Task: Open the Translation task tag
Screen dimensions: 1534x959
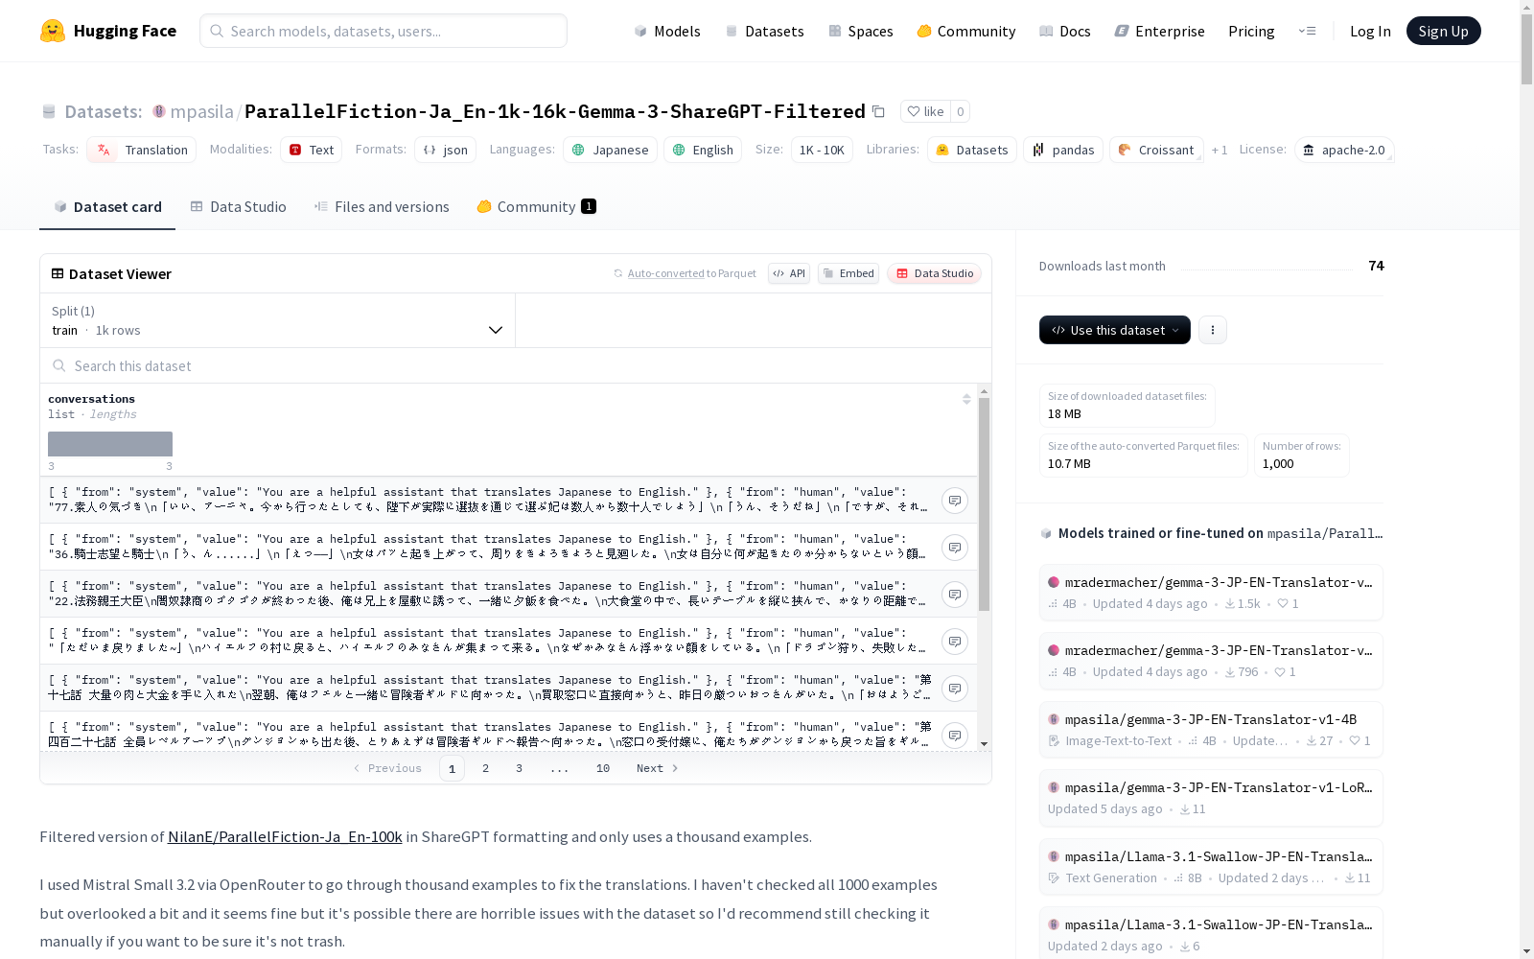Action: 142,150
